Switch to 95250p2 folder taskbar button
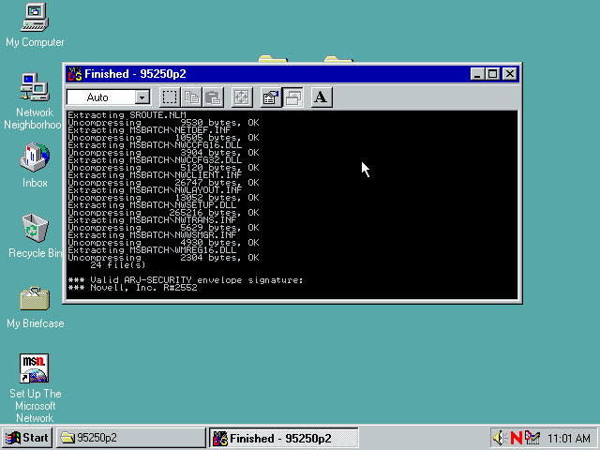 point(131,438)
